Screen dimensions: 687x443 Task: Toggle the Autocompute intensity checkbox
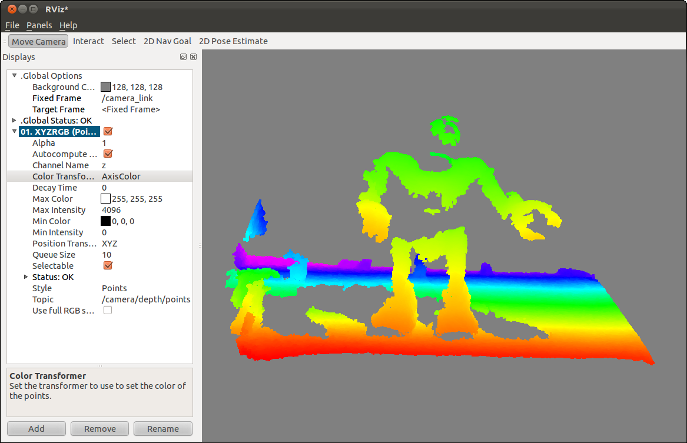108,154
